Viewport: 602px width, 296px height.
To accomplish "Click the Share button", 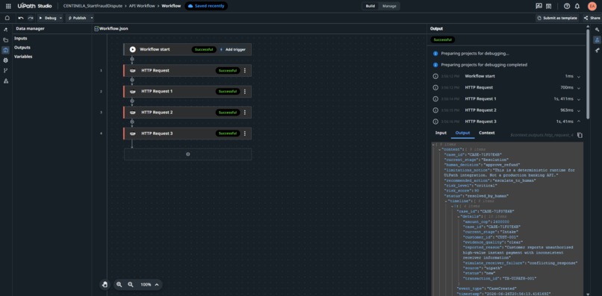I will coord(592,18).
